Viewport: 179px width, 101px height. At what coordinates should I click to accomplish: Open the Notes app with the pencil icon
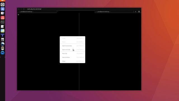(x=3, y=26)
